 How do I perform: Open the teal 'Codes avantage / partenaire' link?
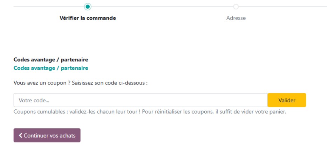(x=51, y=68)
